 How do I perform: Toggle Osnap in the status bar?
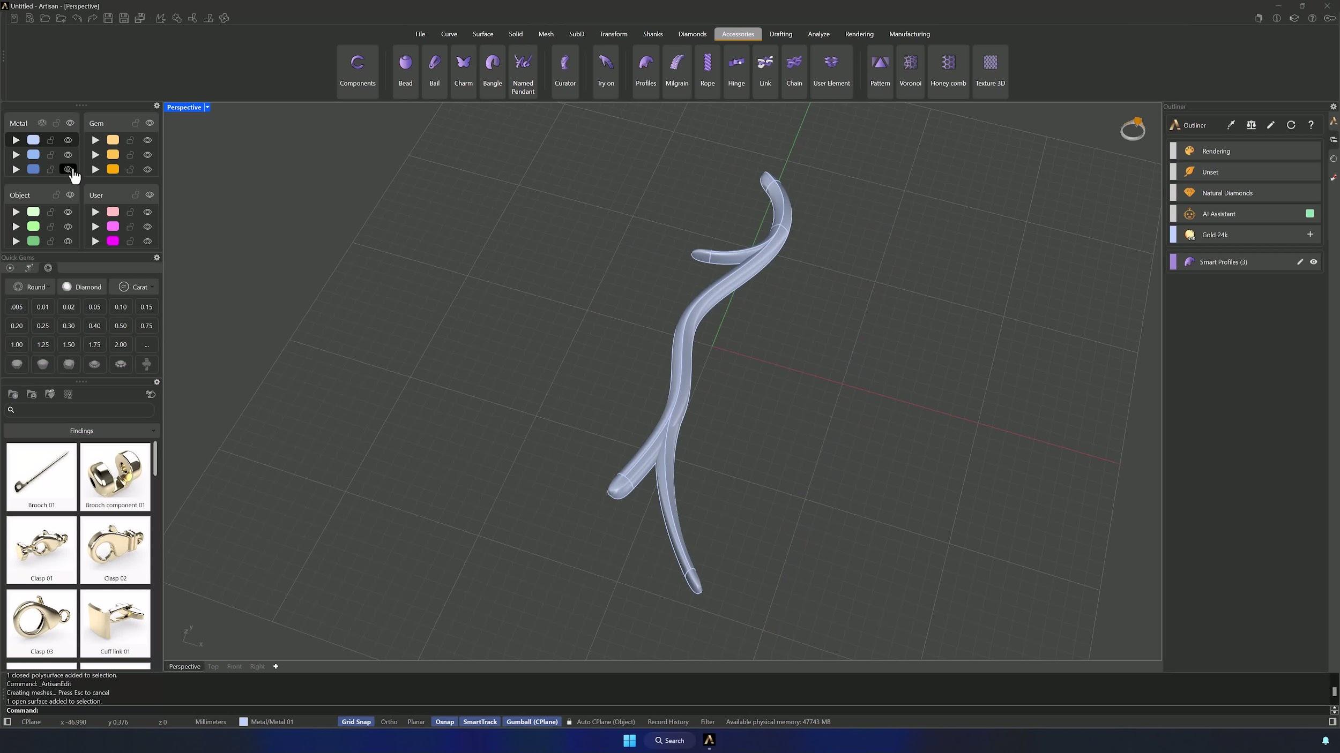[x=444, y=722]
